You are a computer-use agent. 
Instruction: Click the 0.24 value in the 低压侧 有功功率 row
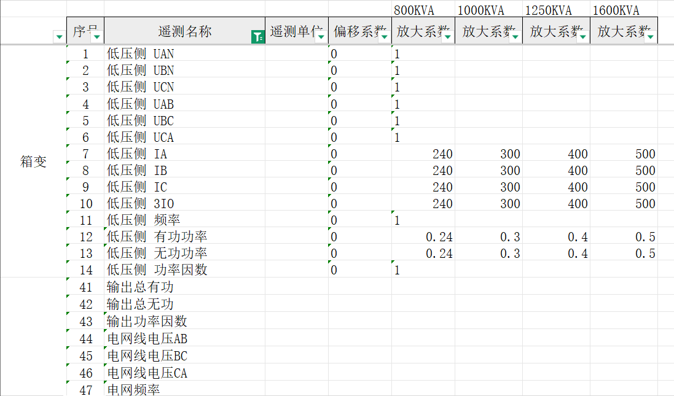click(439, 236)
